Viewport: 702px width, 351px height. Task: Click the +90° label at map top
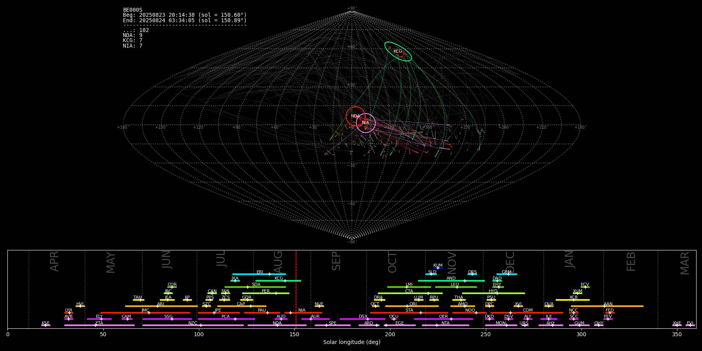[x=352, y=9]
